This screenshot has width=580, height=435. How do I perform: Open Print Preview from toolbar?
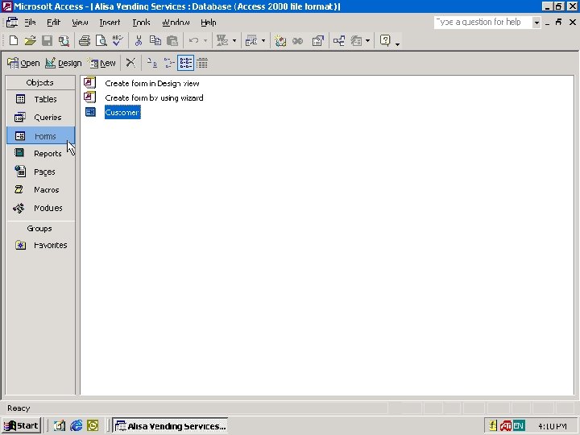(101, 41)
